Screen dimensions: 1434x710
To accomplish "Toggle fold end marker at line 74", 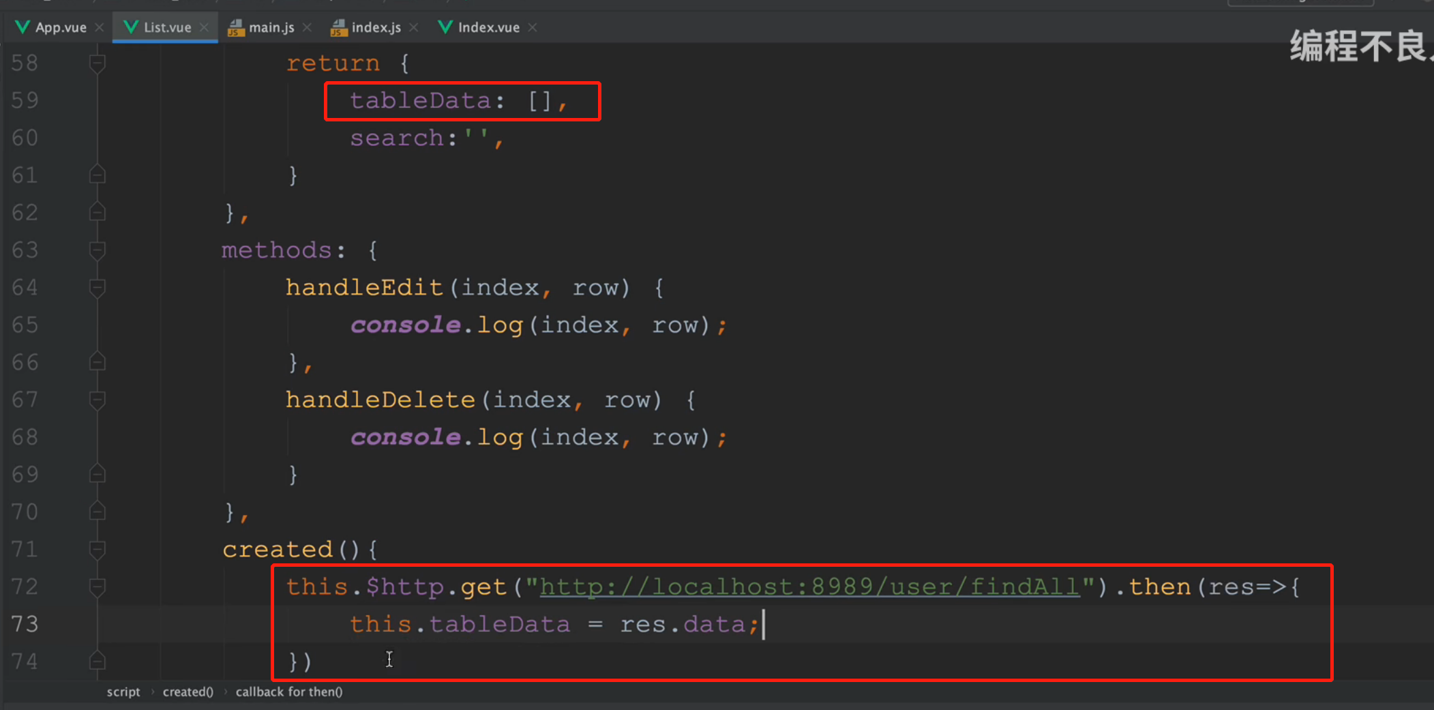I will (98, 662).
